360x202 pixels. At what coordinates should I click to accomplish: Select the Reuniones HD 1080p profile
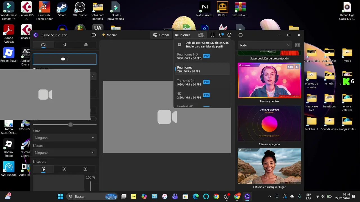(x=202, y=56)
